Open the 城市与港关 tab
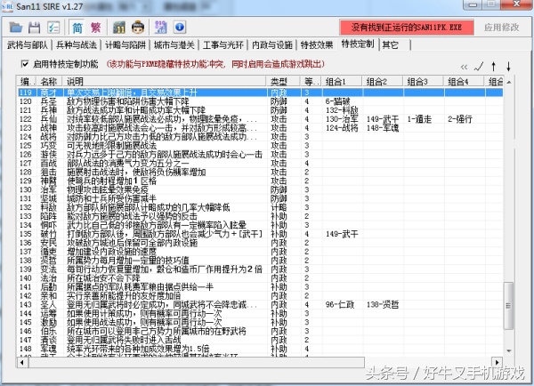 click(174, 44)
